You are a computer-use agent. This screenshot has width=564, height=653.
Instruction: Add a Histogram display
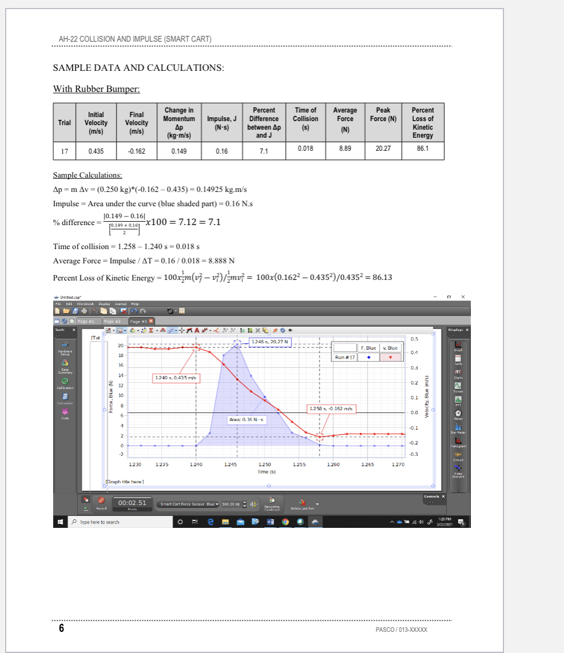click(x=458, y=440)
